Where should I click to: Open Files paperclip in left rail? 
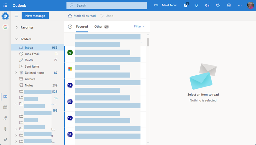[5, 129]
